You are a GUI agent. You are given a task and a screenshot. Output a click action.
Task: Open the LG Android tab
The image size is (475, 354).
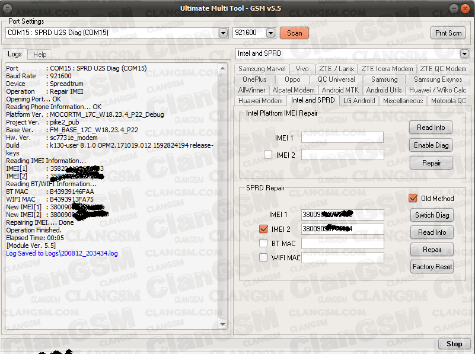(x=359, y=101)
